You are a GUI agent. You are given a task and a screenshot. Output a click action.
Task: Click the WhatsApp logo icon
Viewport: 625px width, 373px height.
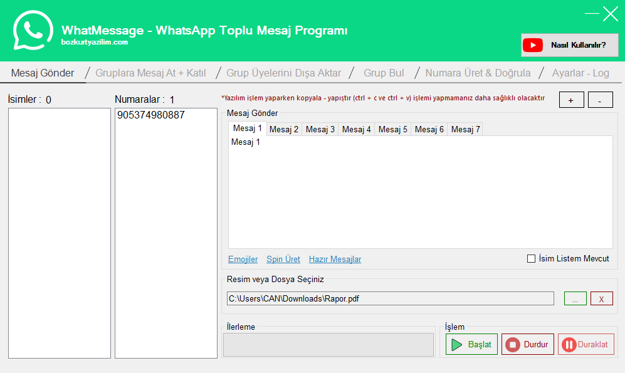pyautogui.click(x=33, y=30)
